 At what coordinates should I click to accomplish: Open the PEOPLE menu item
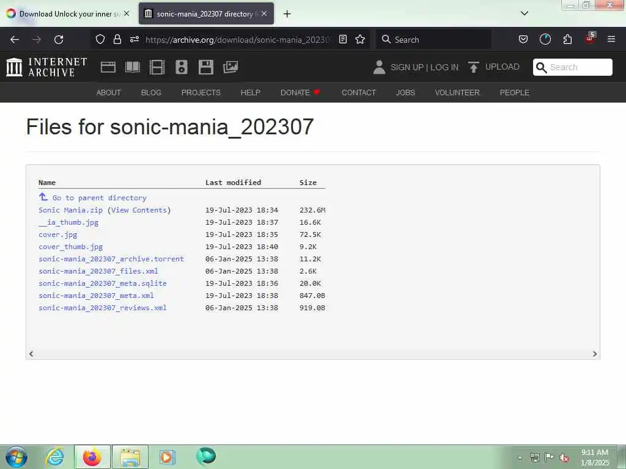[x=515, y=93]
